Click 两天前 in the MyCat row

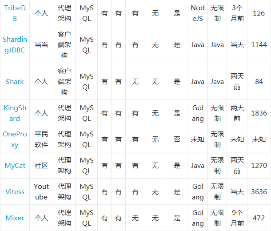point(237,166)
